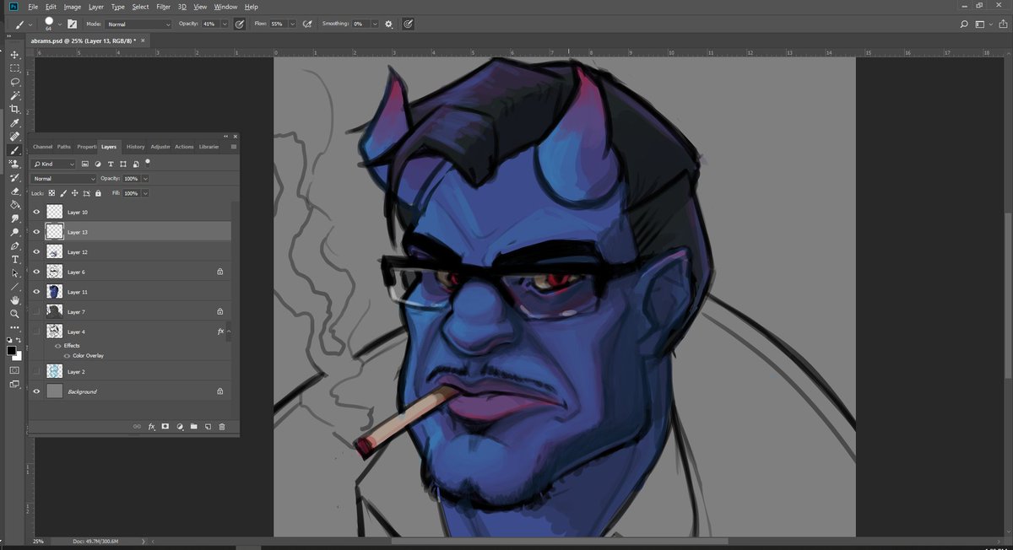Open the layer filter Kind dropdown
Image resolution: width=1013 pixels, height=550 pixels.
tap(54, 164)
